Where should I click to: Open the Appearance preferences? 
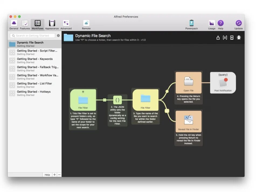52,25
